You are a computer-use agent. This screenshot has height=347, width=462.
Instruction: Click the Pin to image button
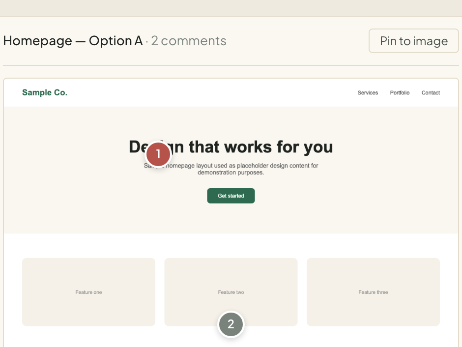click(x=414, y=41)
